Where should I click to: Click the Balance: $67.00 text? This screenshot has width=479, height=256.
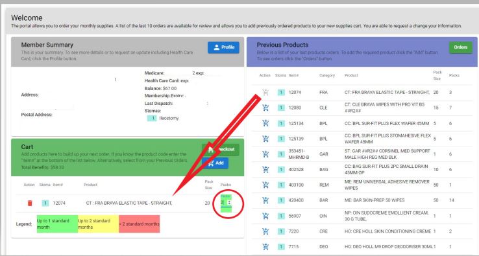click(161, 89)
